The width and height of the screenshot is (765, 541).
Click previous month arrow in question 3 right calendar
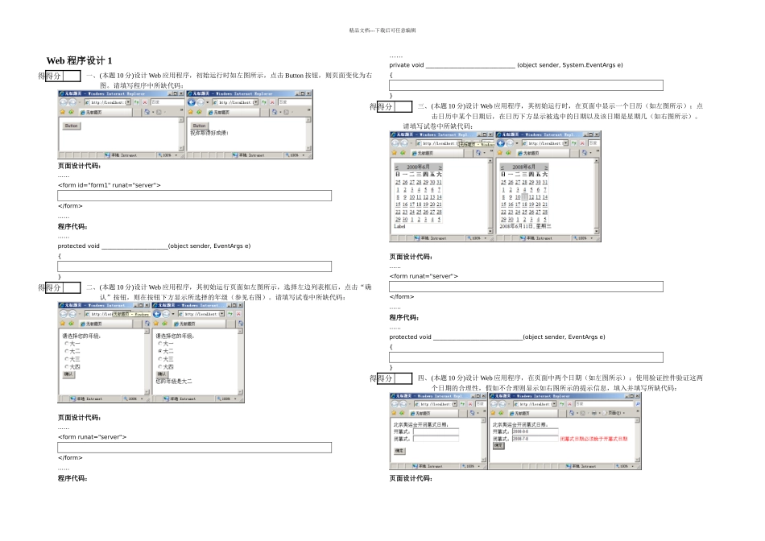point(502,167)
